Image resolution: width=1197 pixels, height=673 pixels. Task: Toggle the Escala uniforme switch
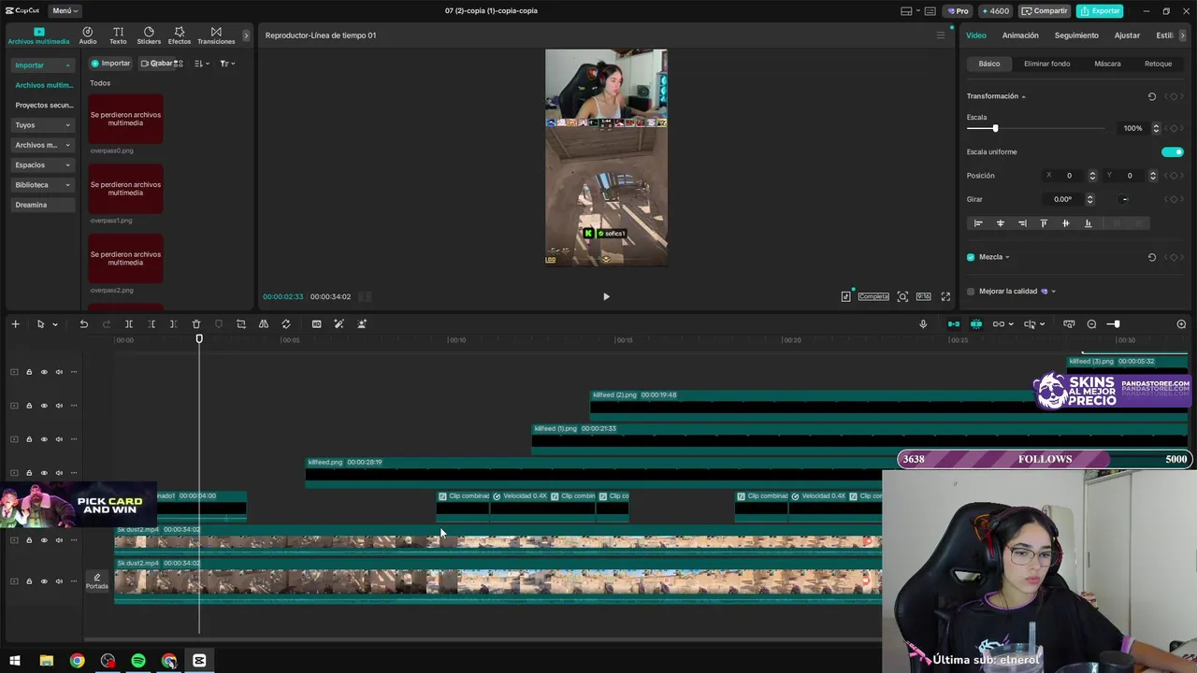(x=1173, y=152)
